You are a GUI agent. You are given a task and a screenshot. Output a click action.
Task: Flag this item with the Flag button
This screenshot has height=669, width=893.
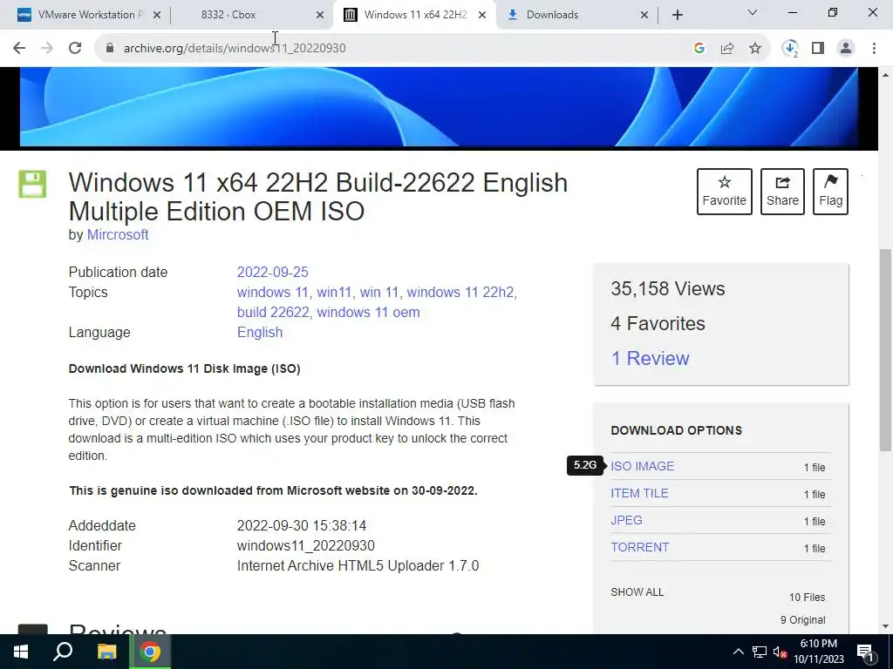[830, 192]
